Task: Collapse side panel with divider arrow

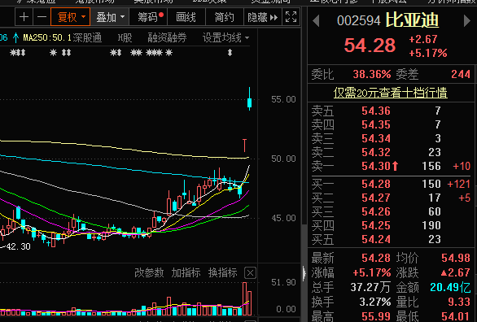Action: point(304,272)
